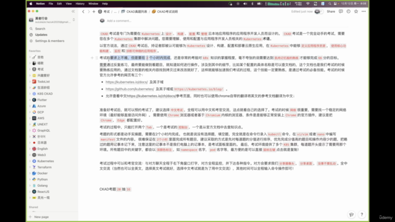The image size is (395, 222).
Task: Open the Notion menu in menu bar
Action: [x=40, y=4]
